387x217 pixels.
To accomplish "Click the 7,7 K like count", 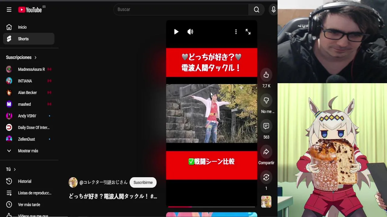I will pyautogui.click(x=266, y=86).
